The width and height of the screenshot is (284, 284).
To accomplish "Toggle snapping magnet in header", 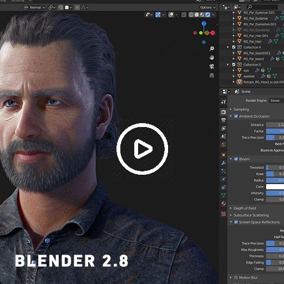I will (x=60, y=7).
